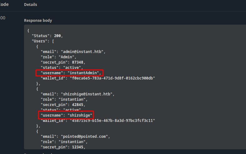Select the "role": "Admin" line
This screenshot has height=154, width=246.
coord(58,57)
